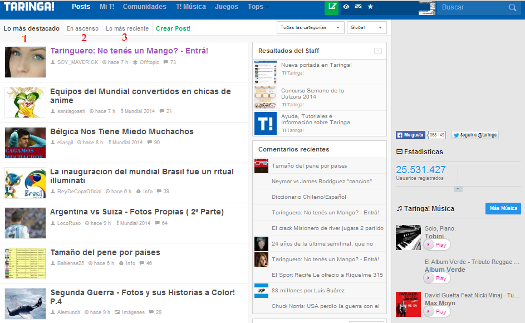The height and width of the screenshot is (323, 525).
Task: Click the Facebook Me gusta button
Action: point(410,135)
